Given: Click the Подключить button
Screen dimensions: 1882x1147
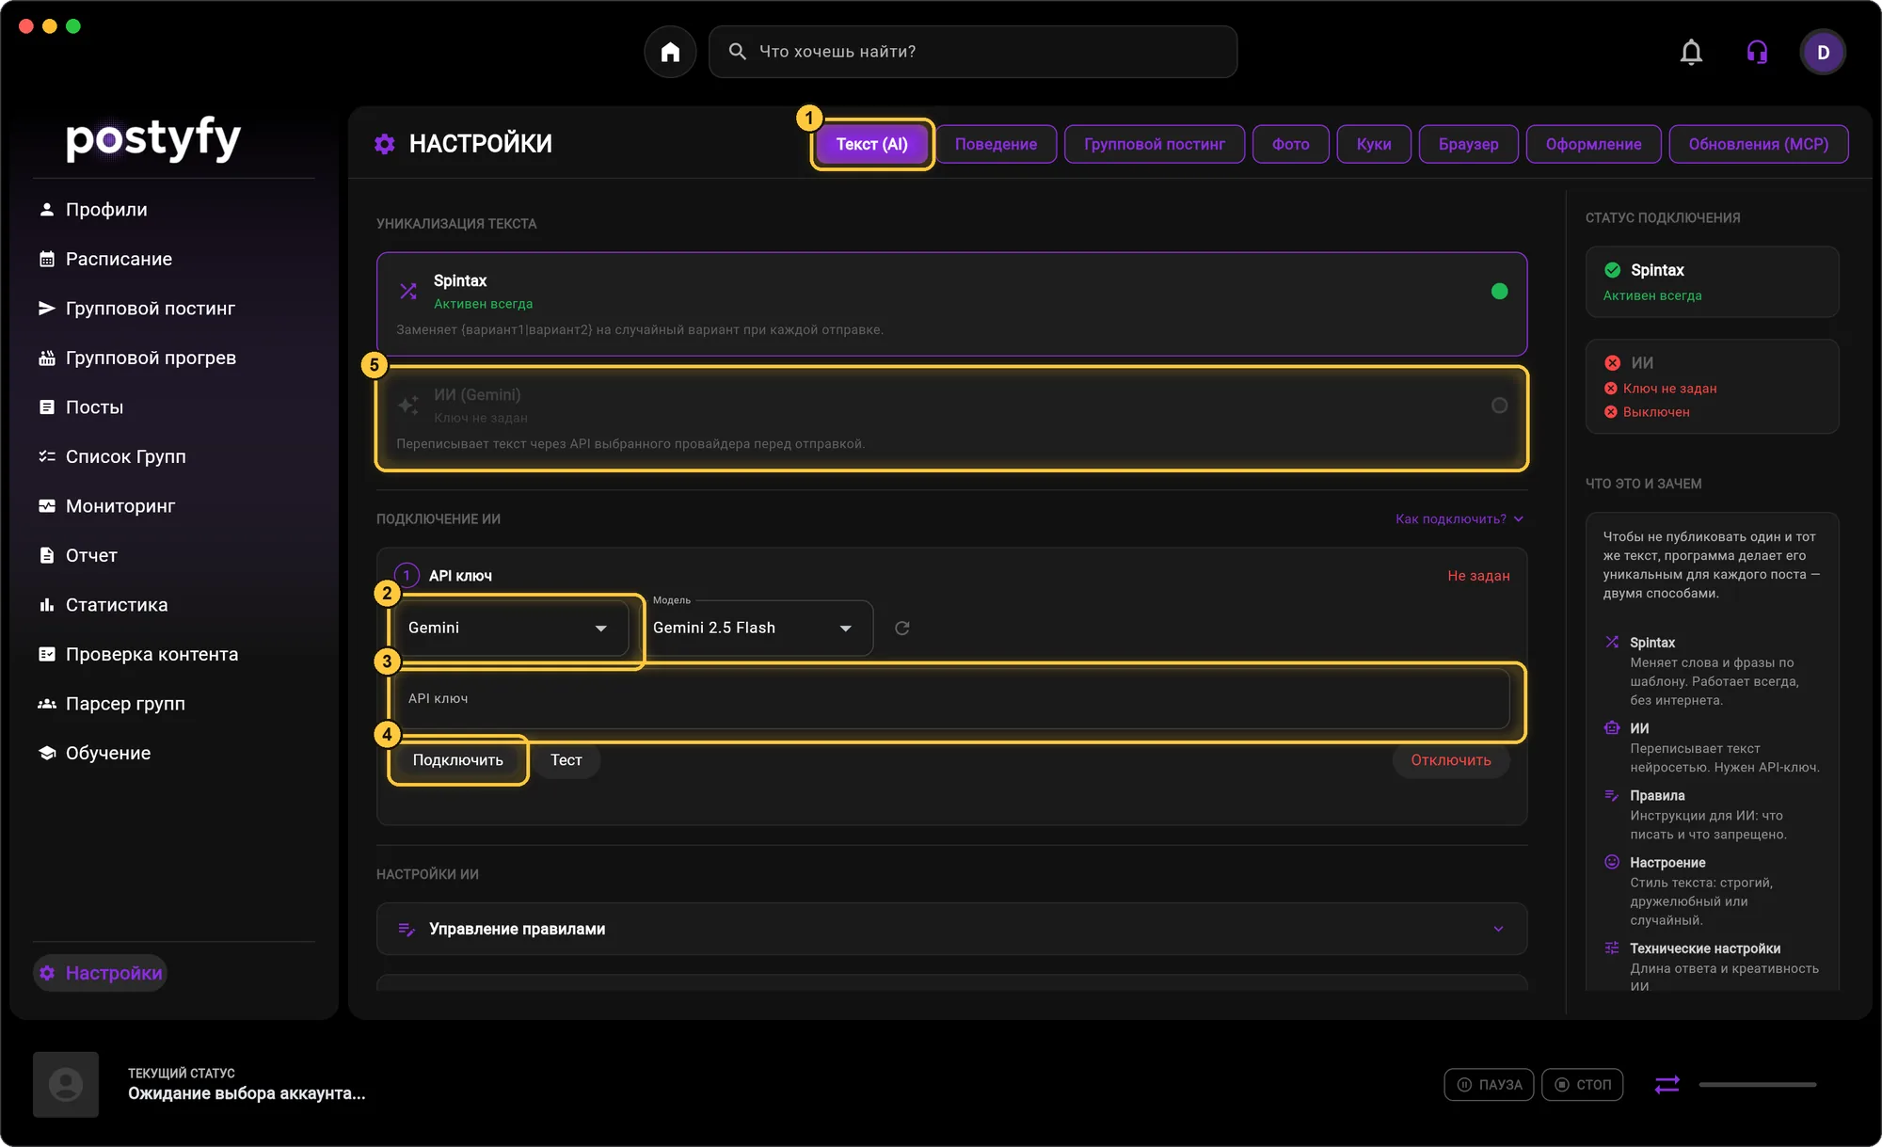Looking at the screenshot, I should pos(458,760).
